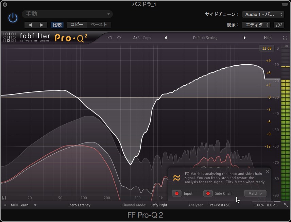Image resolution: width=291 pixels, height=222 pixels.
Task: Toggle the Input analysis record button
Action: 177,193
